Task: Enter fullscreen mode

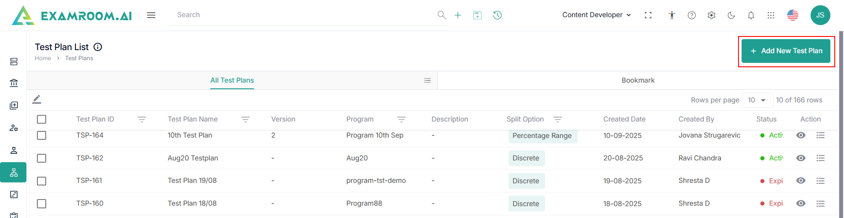Action: (x=648, y=15)
